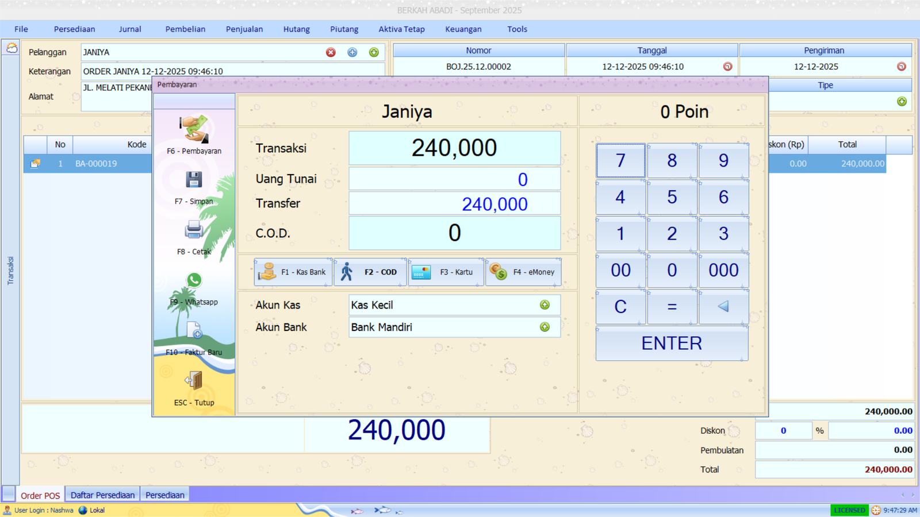Screen dimensions: 920x517
Task: Open the Akun Bank selector arrow
Action: click(545, 327)
